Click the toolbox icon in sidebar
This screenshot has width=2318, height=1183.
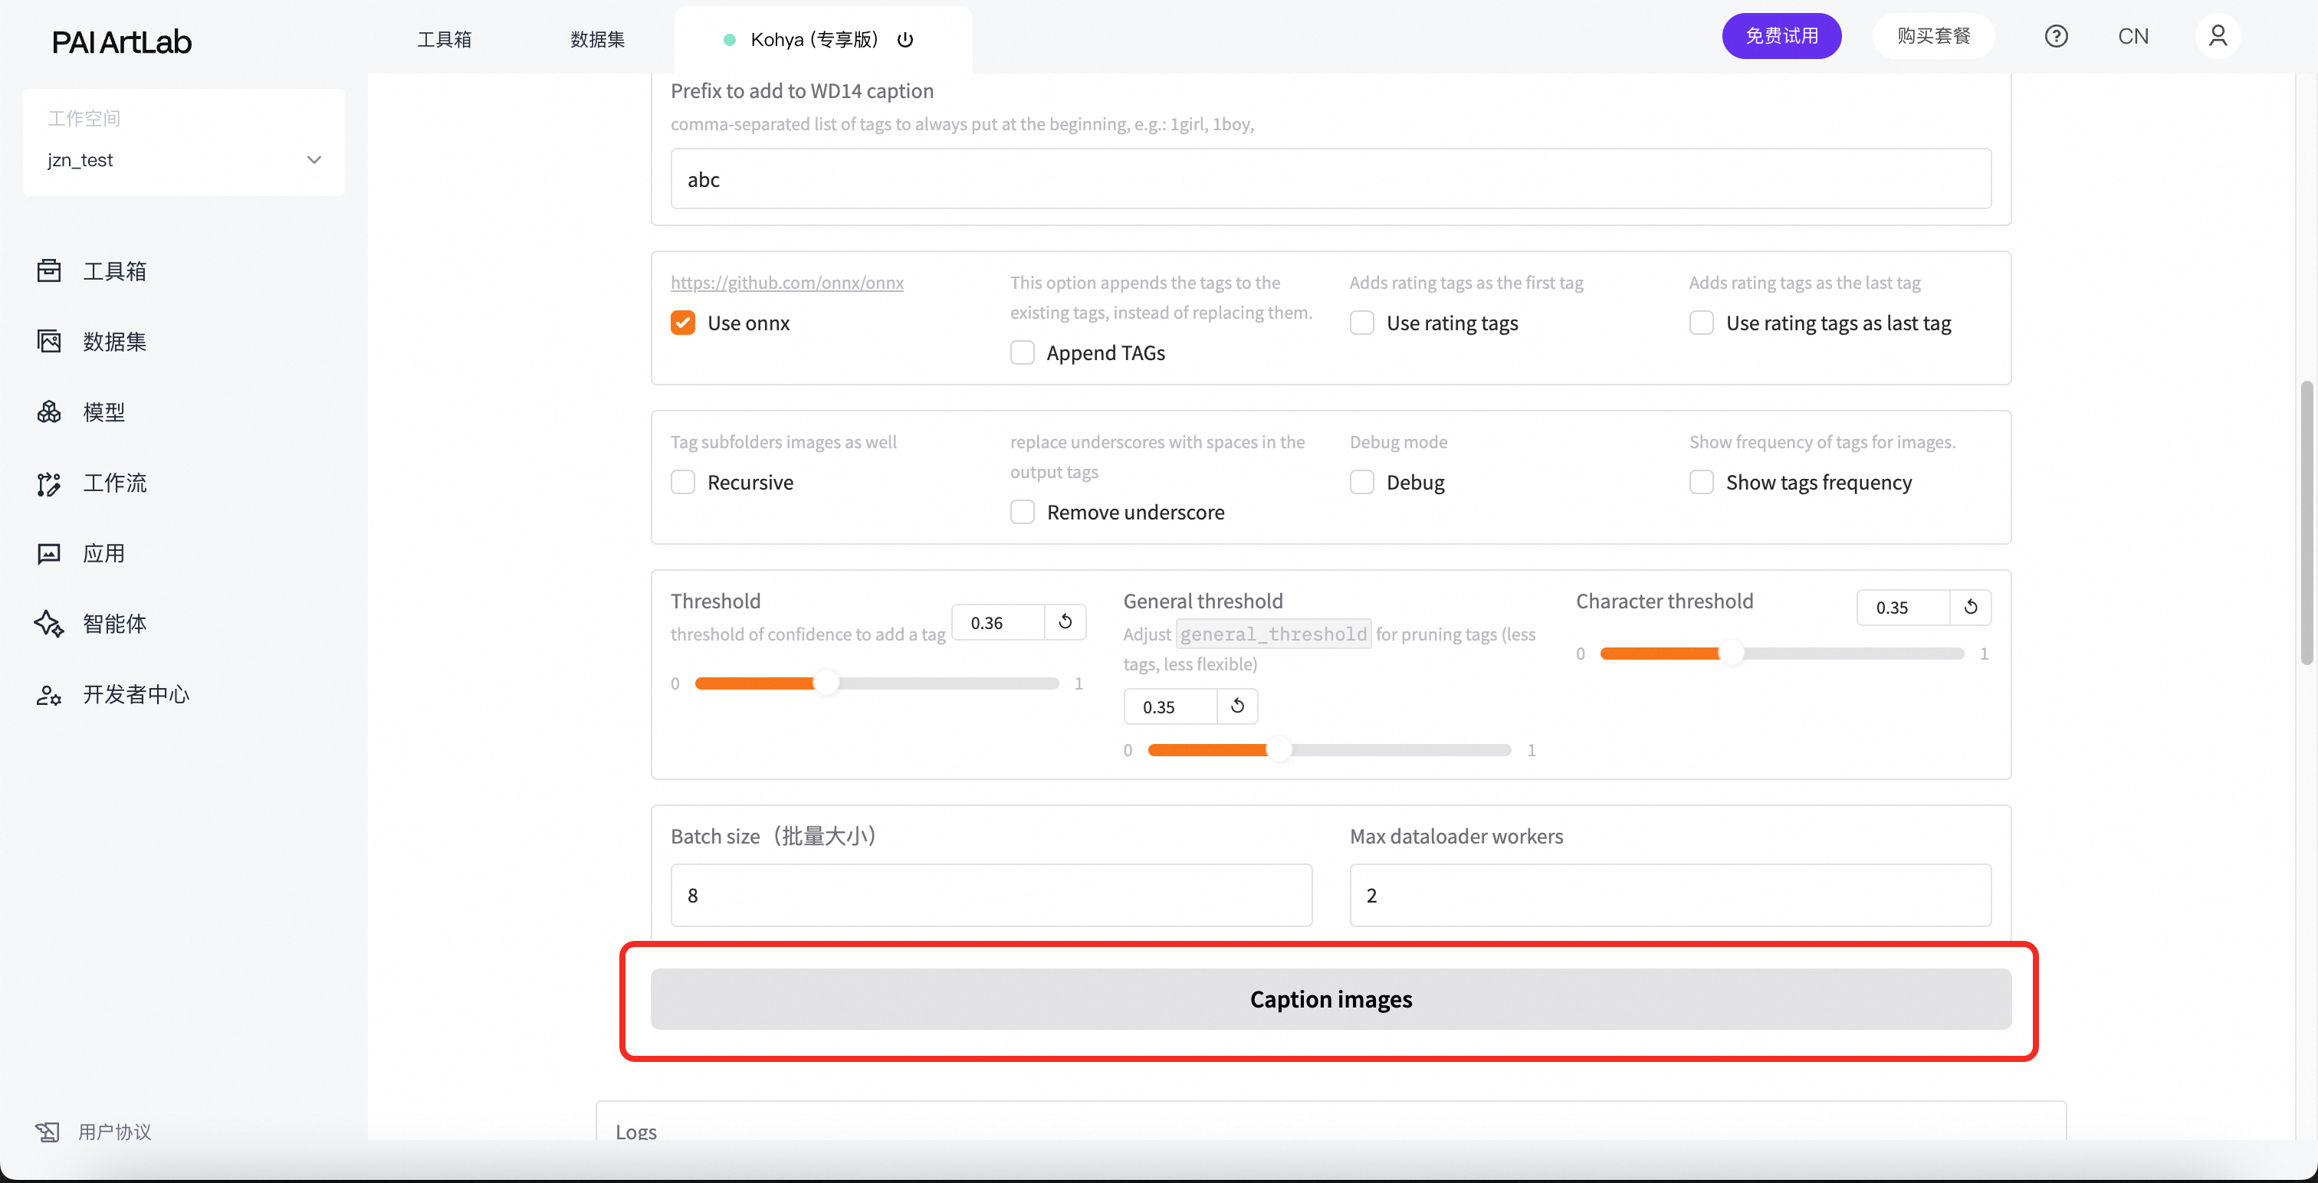coord(48,270)
